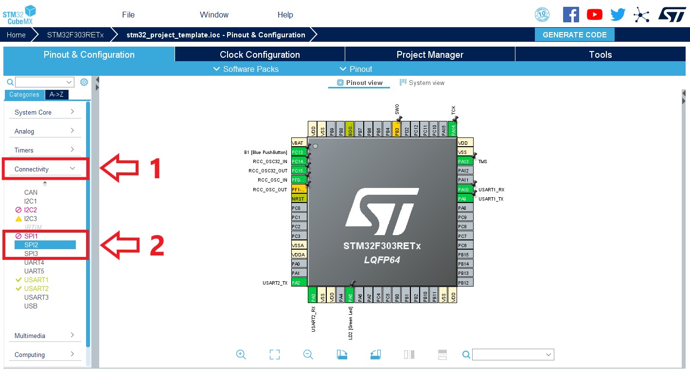Select the PA9 USART1_TX pin
690x373 pixels.
(465, 199)
